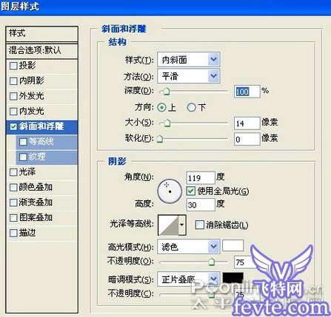This screenshot has height=317, width=331.
Task: Enable the 消除锯齿 checkbox
Action: coord(199,225)
